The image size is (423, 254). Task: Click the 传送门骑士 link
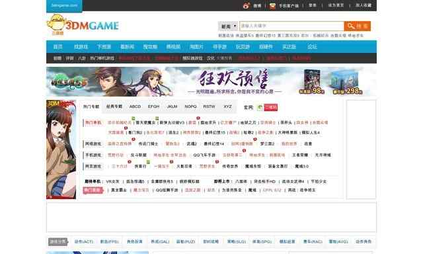click(x=148, y=144)
